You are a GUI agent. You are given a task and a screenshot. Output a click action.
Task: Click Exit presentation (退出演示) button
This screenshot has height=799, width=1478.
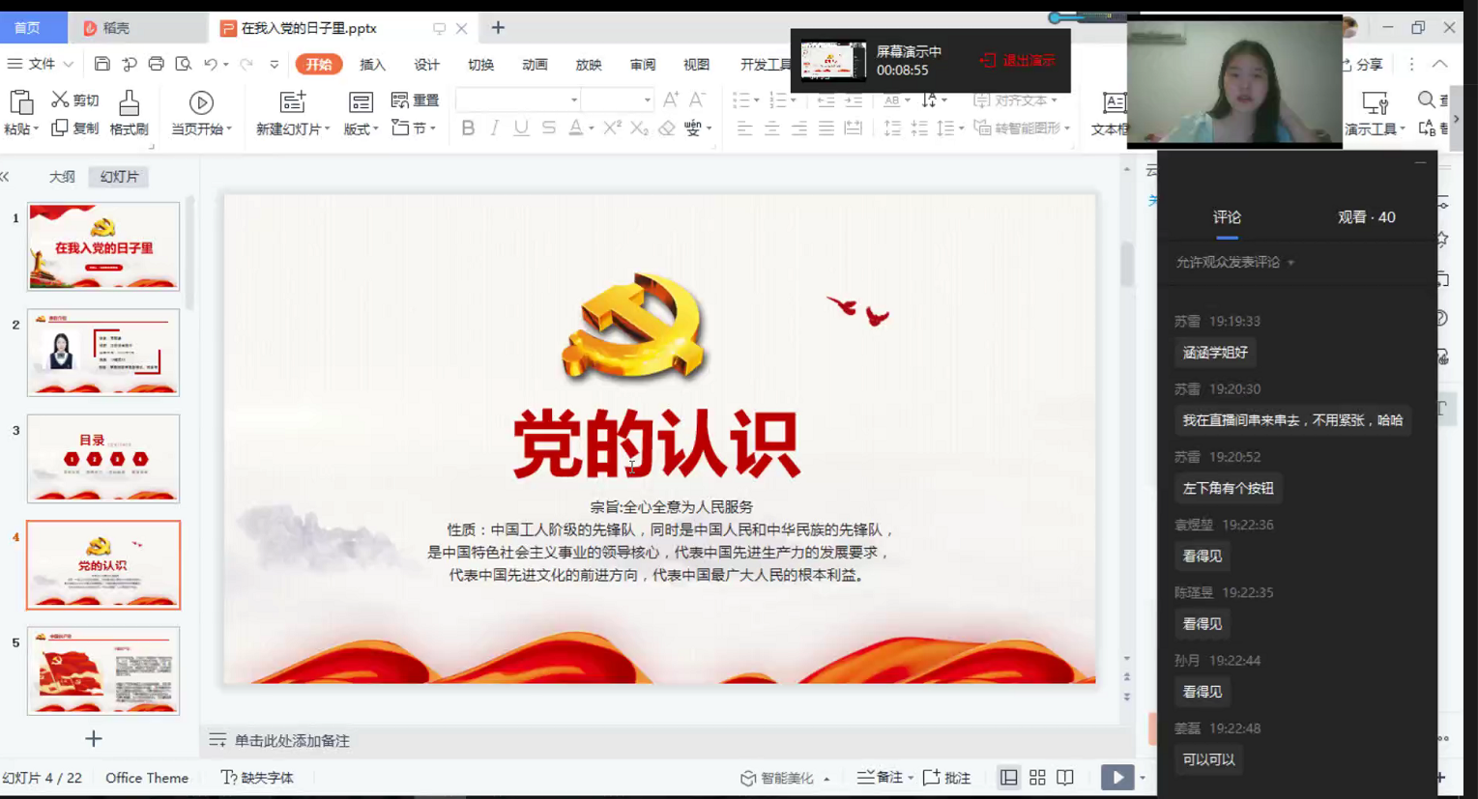tap(1017, 60)
